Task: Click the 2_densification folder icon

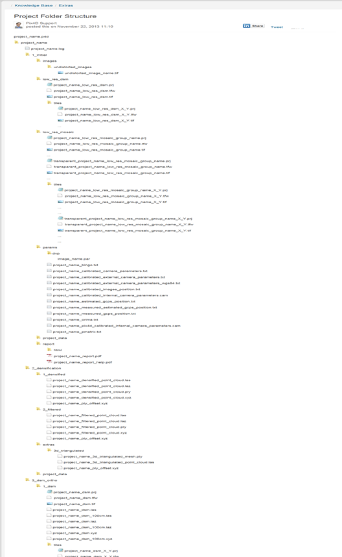Action: pos(28,367)
